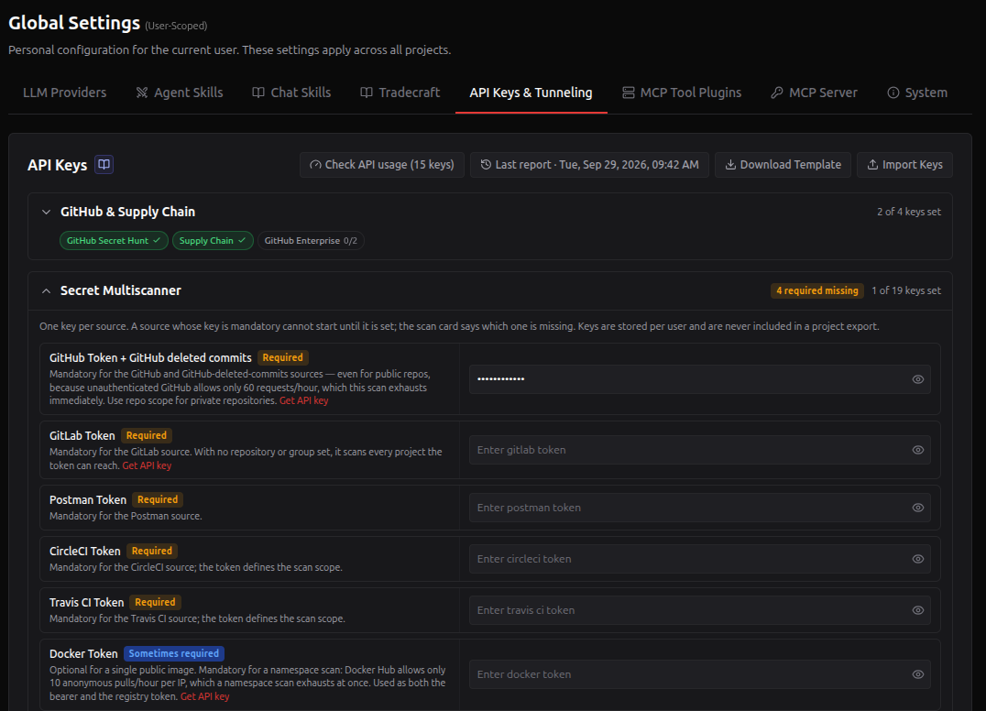Image resolution: width=986 pixels, height=711 pixels.
Task: Open the MCP Server tab
Action: point(814,93)
